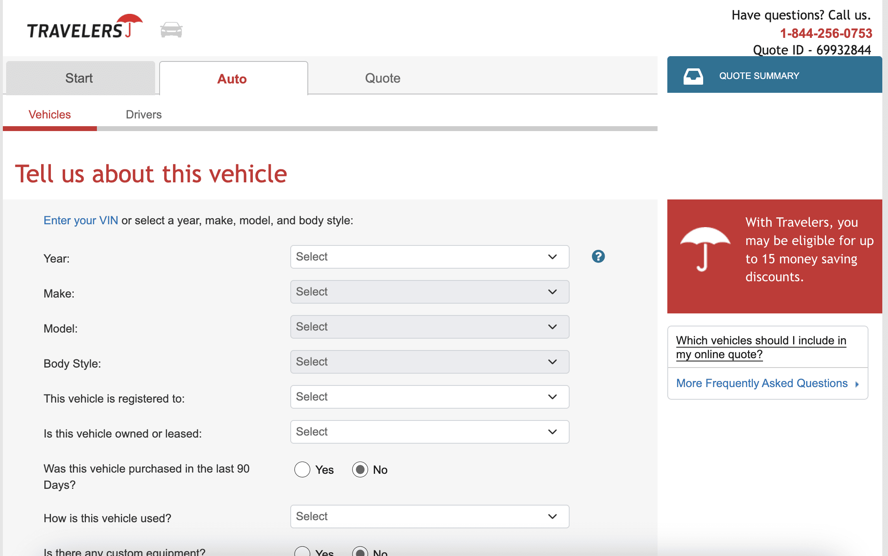Open the Year dropdown
Image resolution: width=888 pixels, height=556 pixels.
tap(430, 257)
